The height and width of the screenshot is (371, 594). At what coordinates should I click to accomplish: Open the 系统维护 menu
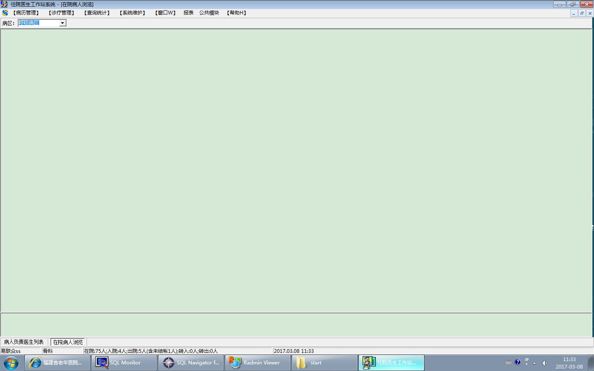click(x=132, y=13)
